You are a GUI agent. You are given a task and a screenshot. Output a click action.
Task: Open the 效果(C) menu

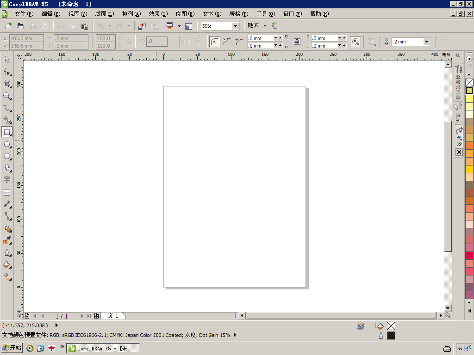158,14
